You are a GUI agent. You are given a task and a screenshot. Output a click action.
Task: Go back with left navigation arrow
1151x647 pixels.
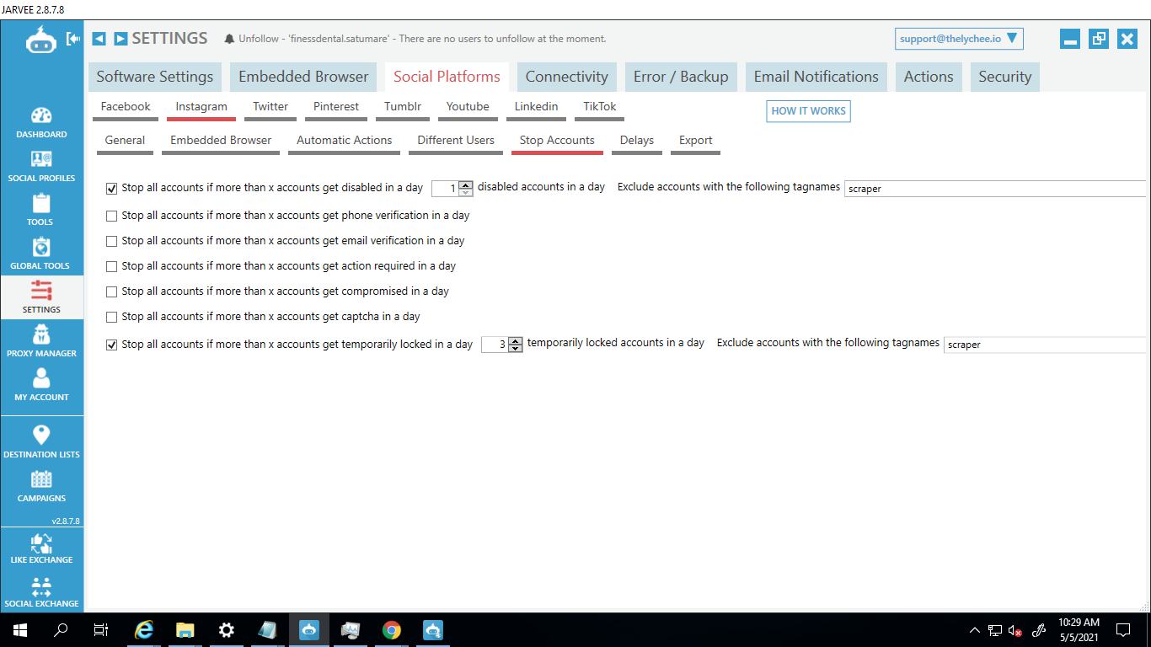click(99, 39)
